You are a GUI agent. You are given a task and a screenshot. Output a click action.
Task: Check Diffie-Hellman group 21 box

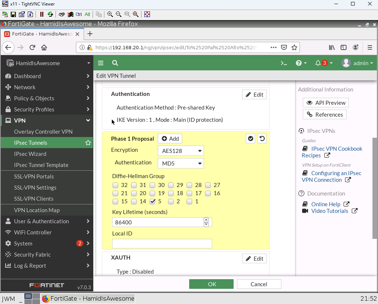[115, 193]
